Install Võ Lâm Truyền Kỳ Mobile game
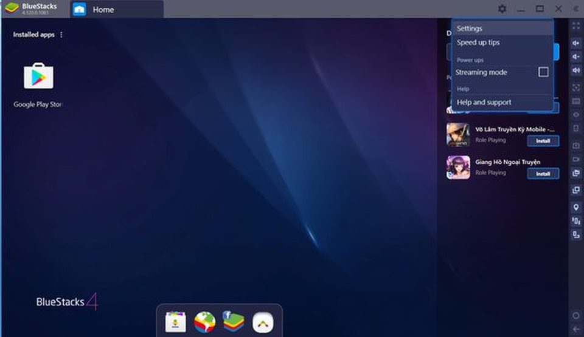584x337 pixels. pyautogui.click(x=543, y=141)
